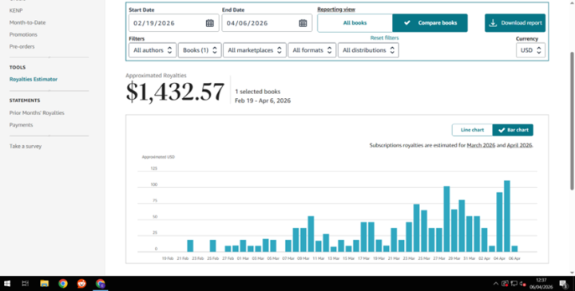
Task: Open Prior Months' Royalties statement
Action: (x=37, y=112)
